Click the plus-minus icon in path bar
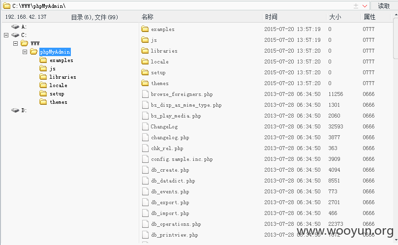The image size is (398, 245). [356, 6]
